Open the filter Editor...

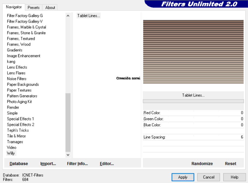pos(107,164)
